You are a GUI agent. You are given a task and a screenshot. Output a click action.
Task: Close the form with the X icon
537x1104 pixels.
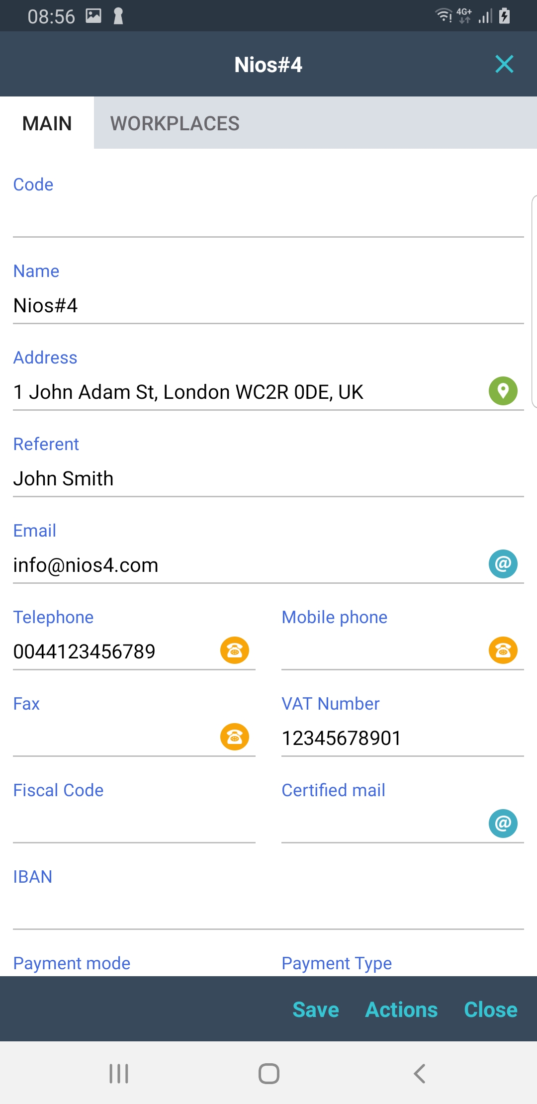[504, 64]
